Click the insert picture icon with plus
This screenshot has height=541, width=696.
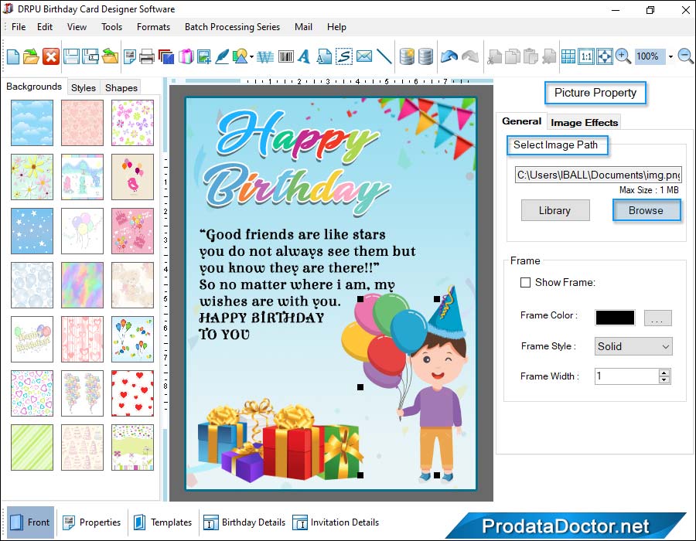203,56
